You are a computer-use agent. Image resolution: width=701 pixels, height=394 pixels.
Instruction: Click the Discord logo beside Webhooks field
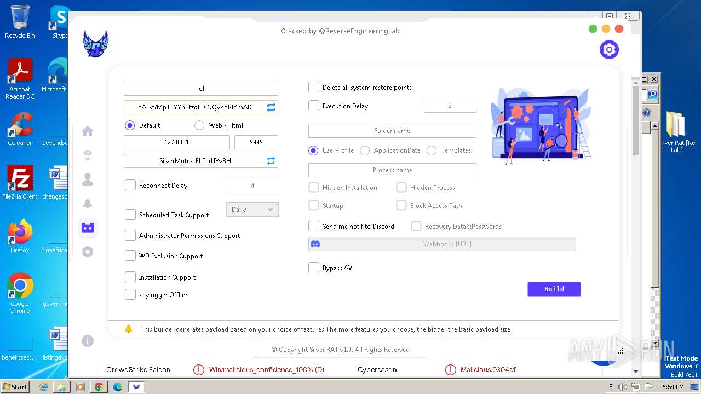coord(315,244)
